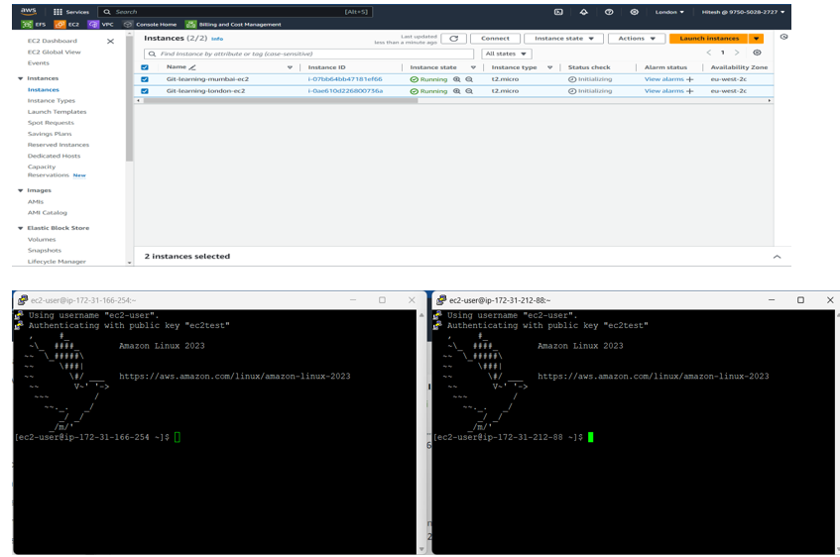The image size is (840, 557).
Task: Open the Instance state dropdown button
Action: (x=563, y=39)
